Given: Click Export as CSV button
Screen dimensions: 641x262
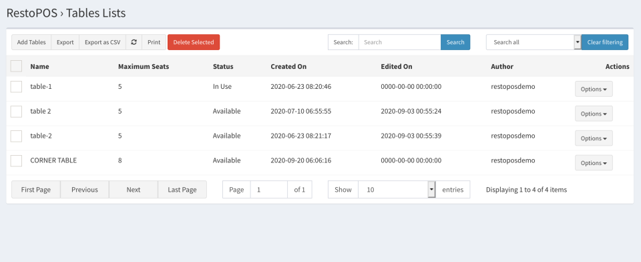Looking at the screenshot, I should coord(103,42).
